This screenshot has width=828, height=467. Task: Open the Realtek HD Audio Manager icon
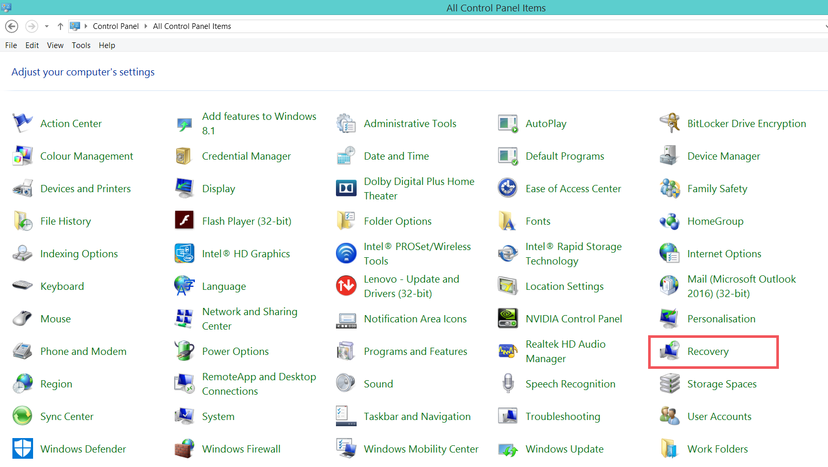[508, 351]
